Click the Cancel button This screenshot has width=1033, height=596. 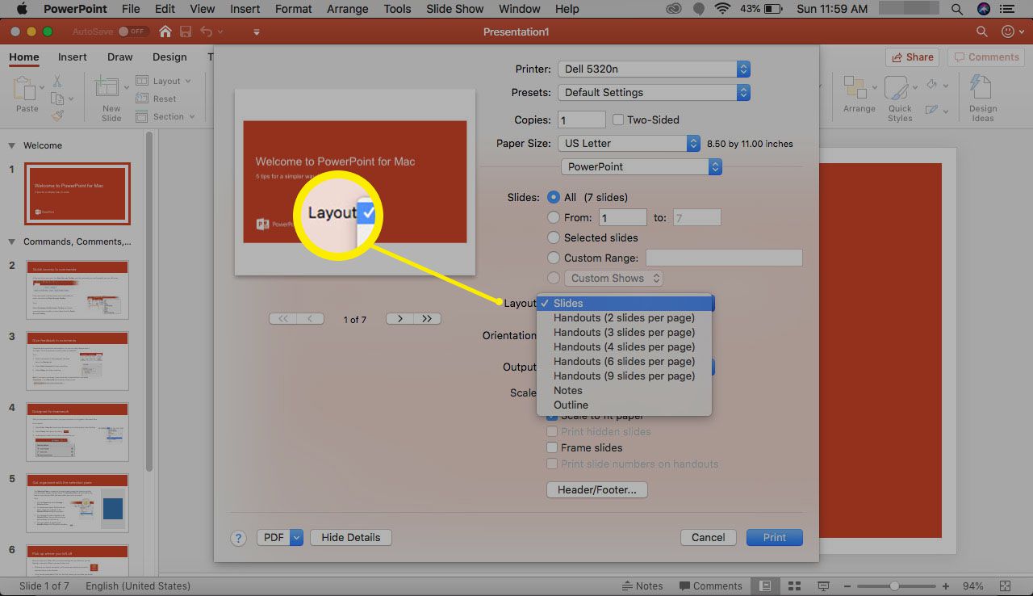709,537
